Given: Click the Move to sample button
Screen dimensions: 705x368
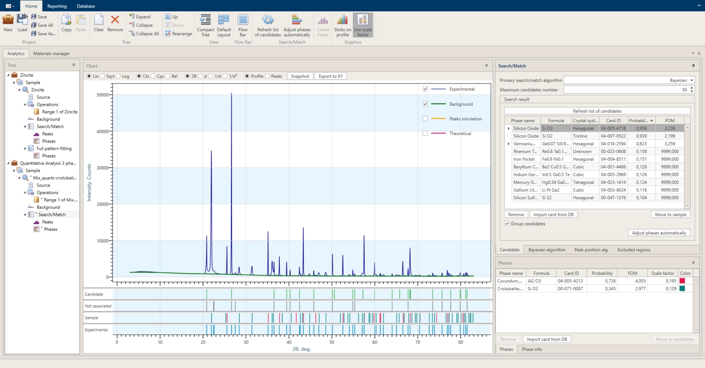Looking at the screenshot, I should [x=670, y=215].
